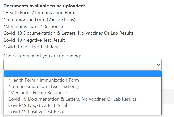Click the asterisk before Meningitis Form in top list
The height and width of the screenshot is (117, 174).
coord(4,26)
